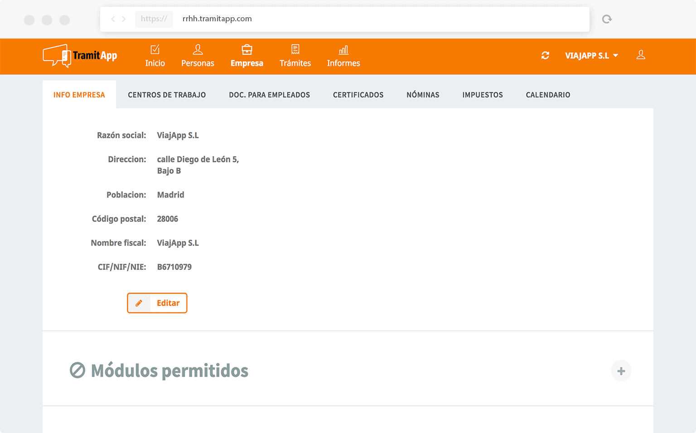The image size is (696, 433).
Task: Open the user profile icon
Action: pyautogui.click(x=641, y=55)
